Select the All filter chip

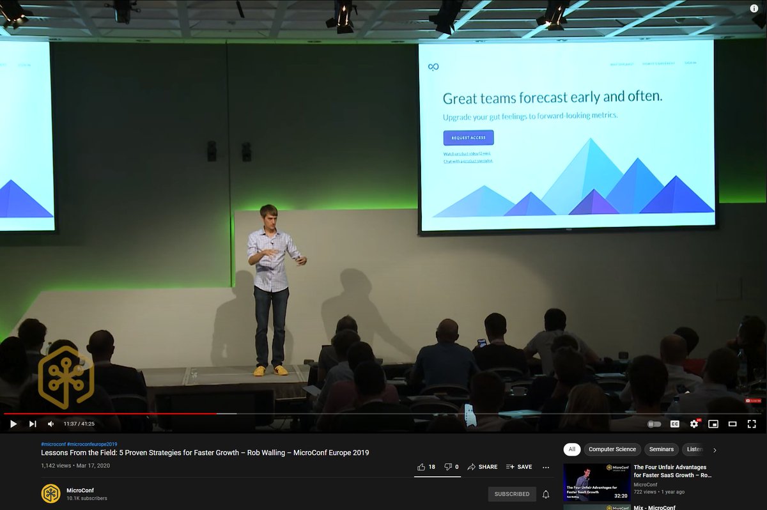pyautogui.click(x=572, y=449)
